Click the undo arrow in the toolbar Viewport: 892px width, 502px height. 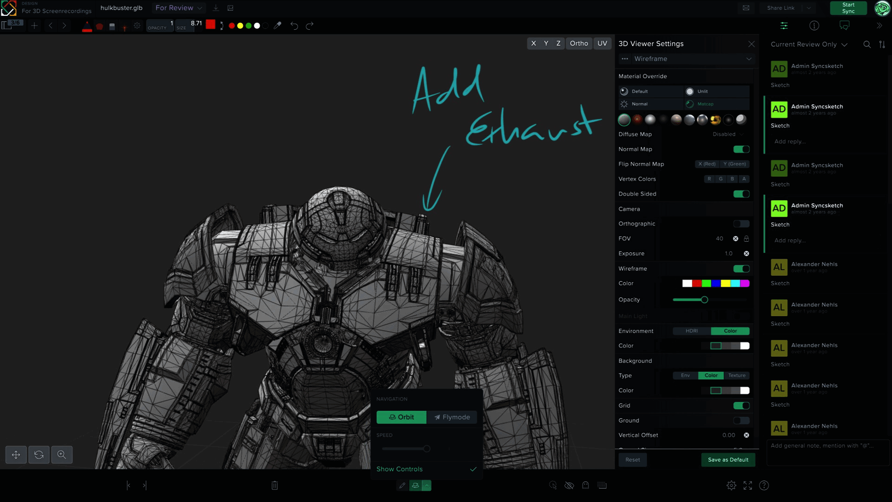(x=294, y=26)
